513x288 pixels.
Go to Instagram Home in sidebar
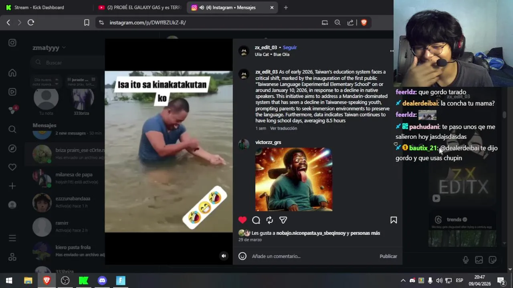12,73
